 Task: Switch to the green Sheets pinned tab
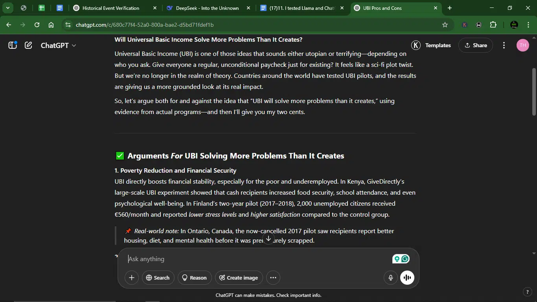click(41, 8)
